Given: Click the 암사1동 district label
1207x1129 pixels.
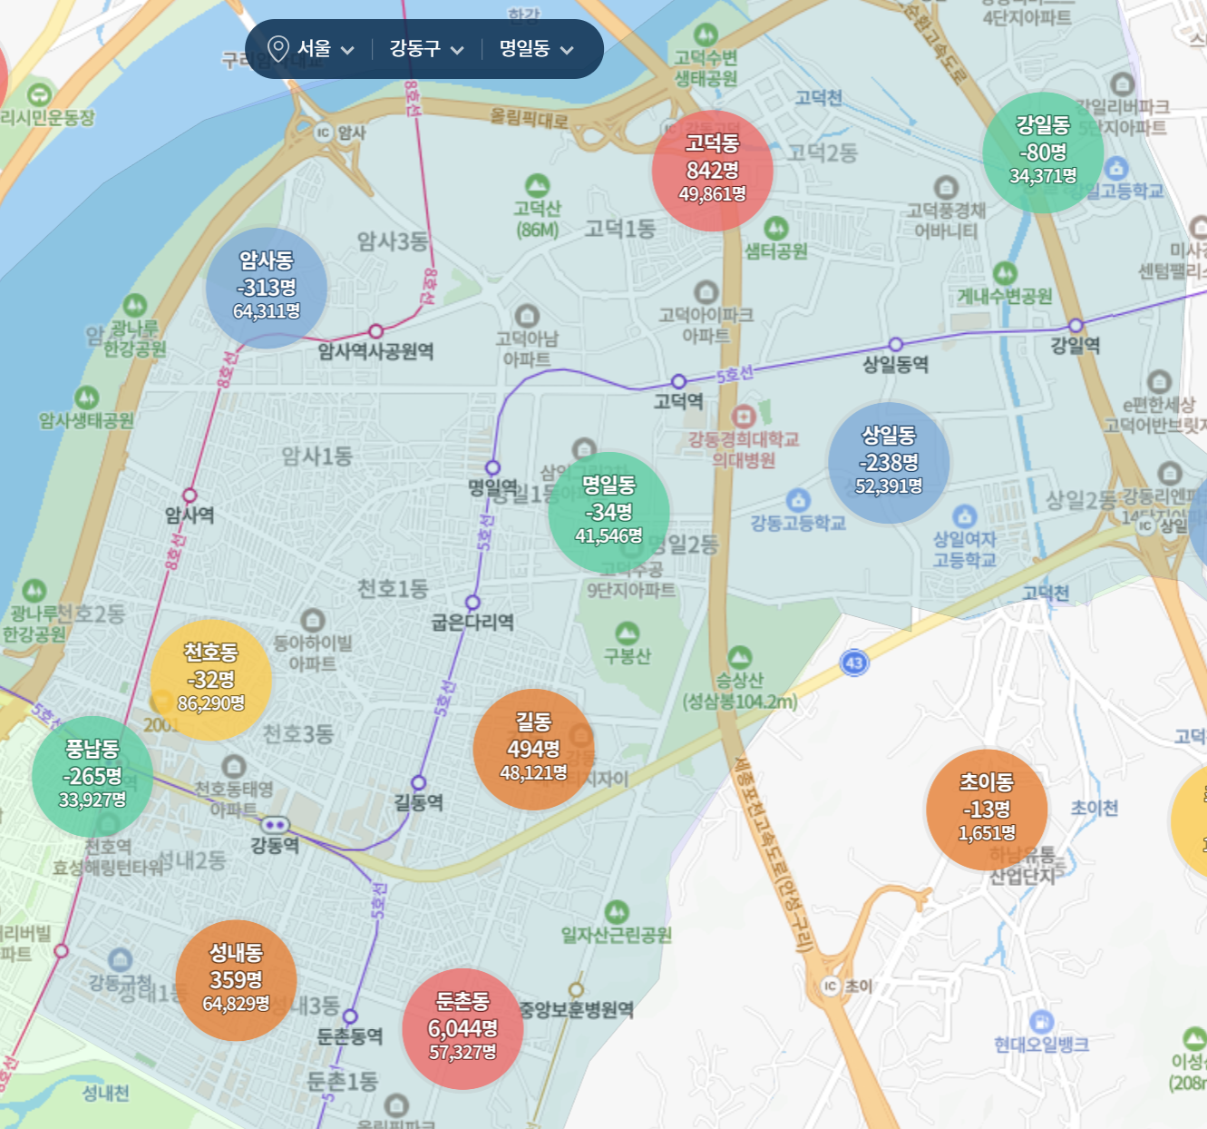Looking at the screenshot, I should click(316, 457).
